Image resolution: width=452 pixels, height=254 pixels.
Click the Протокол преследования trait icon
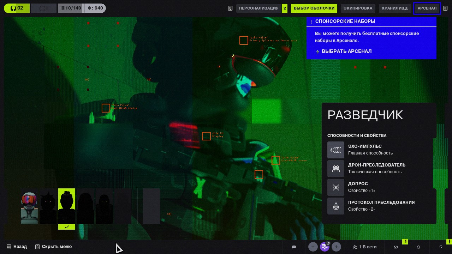335,206
